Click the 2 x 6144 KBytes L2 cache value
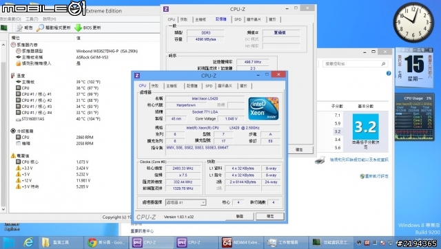This screenshot has width=441, height=249. tap(243, 182)
